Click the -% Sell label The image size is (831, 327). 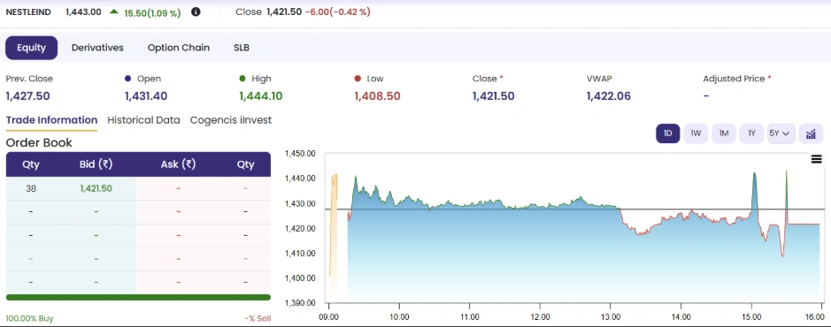[258, 318]
